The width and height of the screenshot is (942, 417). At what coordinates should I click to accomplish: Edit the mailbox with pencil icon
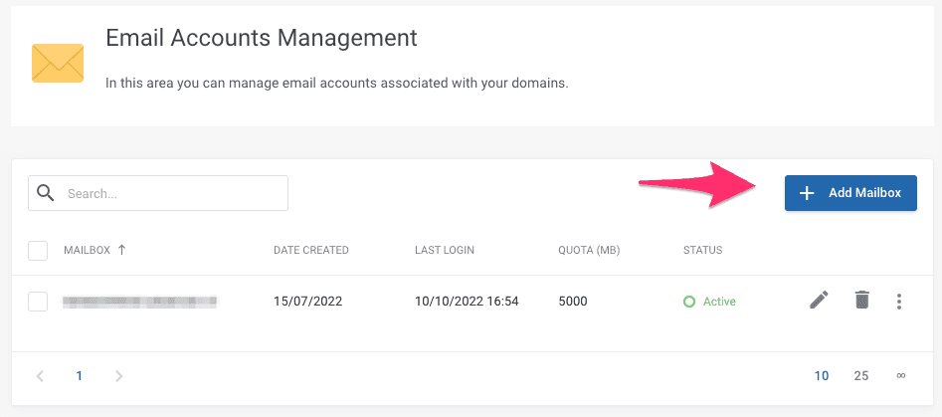[819, 301]
